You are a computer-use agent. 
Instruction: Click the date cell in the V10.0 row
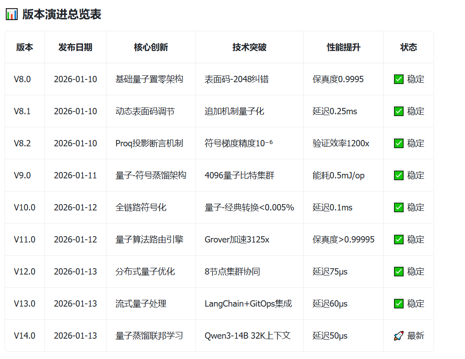pos(75,207)
